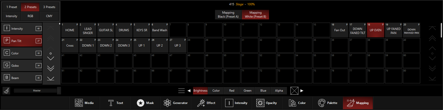The image size is (443, 110).
Task: Click the clear brush icon beside Master
Action: point(7,91)
